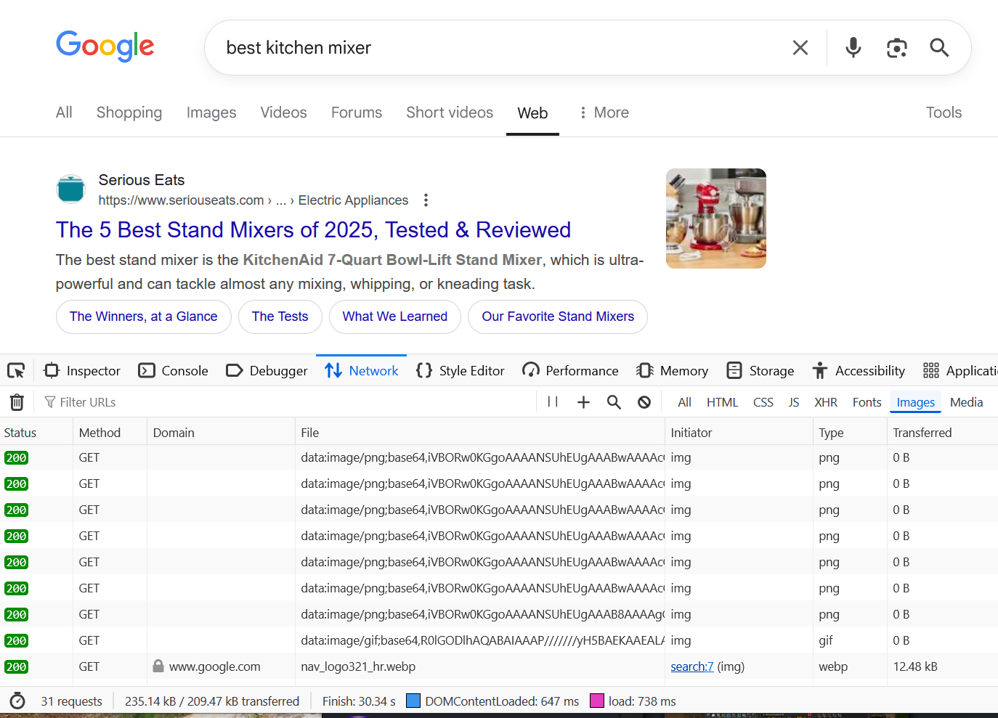This screenshot has width=998, height=718.
Task: Open the Performance panel
Action: (570, 371)
